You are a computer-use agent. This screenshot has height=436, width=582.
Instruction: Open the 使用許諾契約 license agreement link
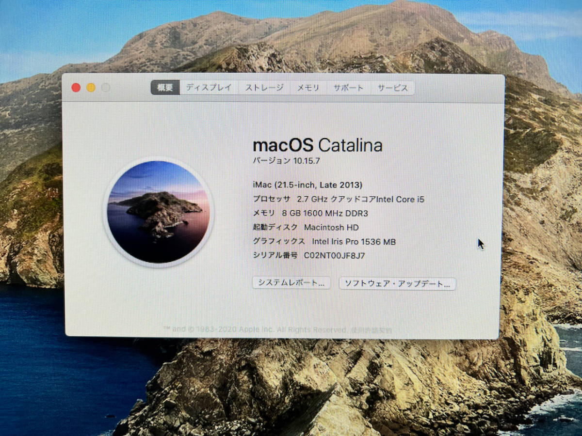pyautogui.click(x=372, y=330)
